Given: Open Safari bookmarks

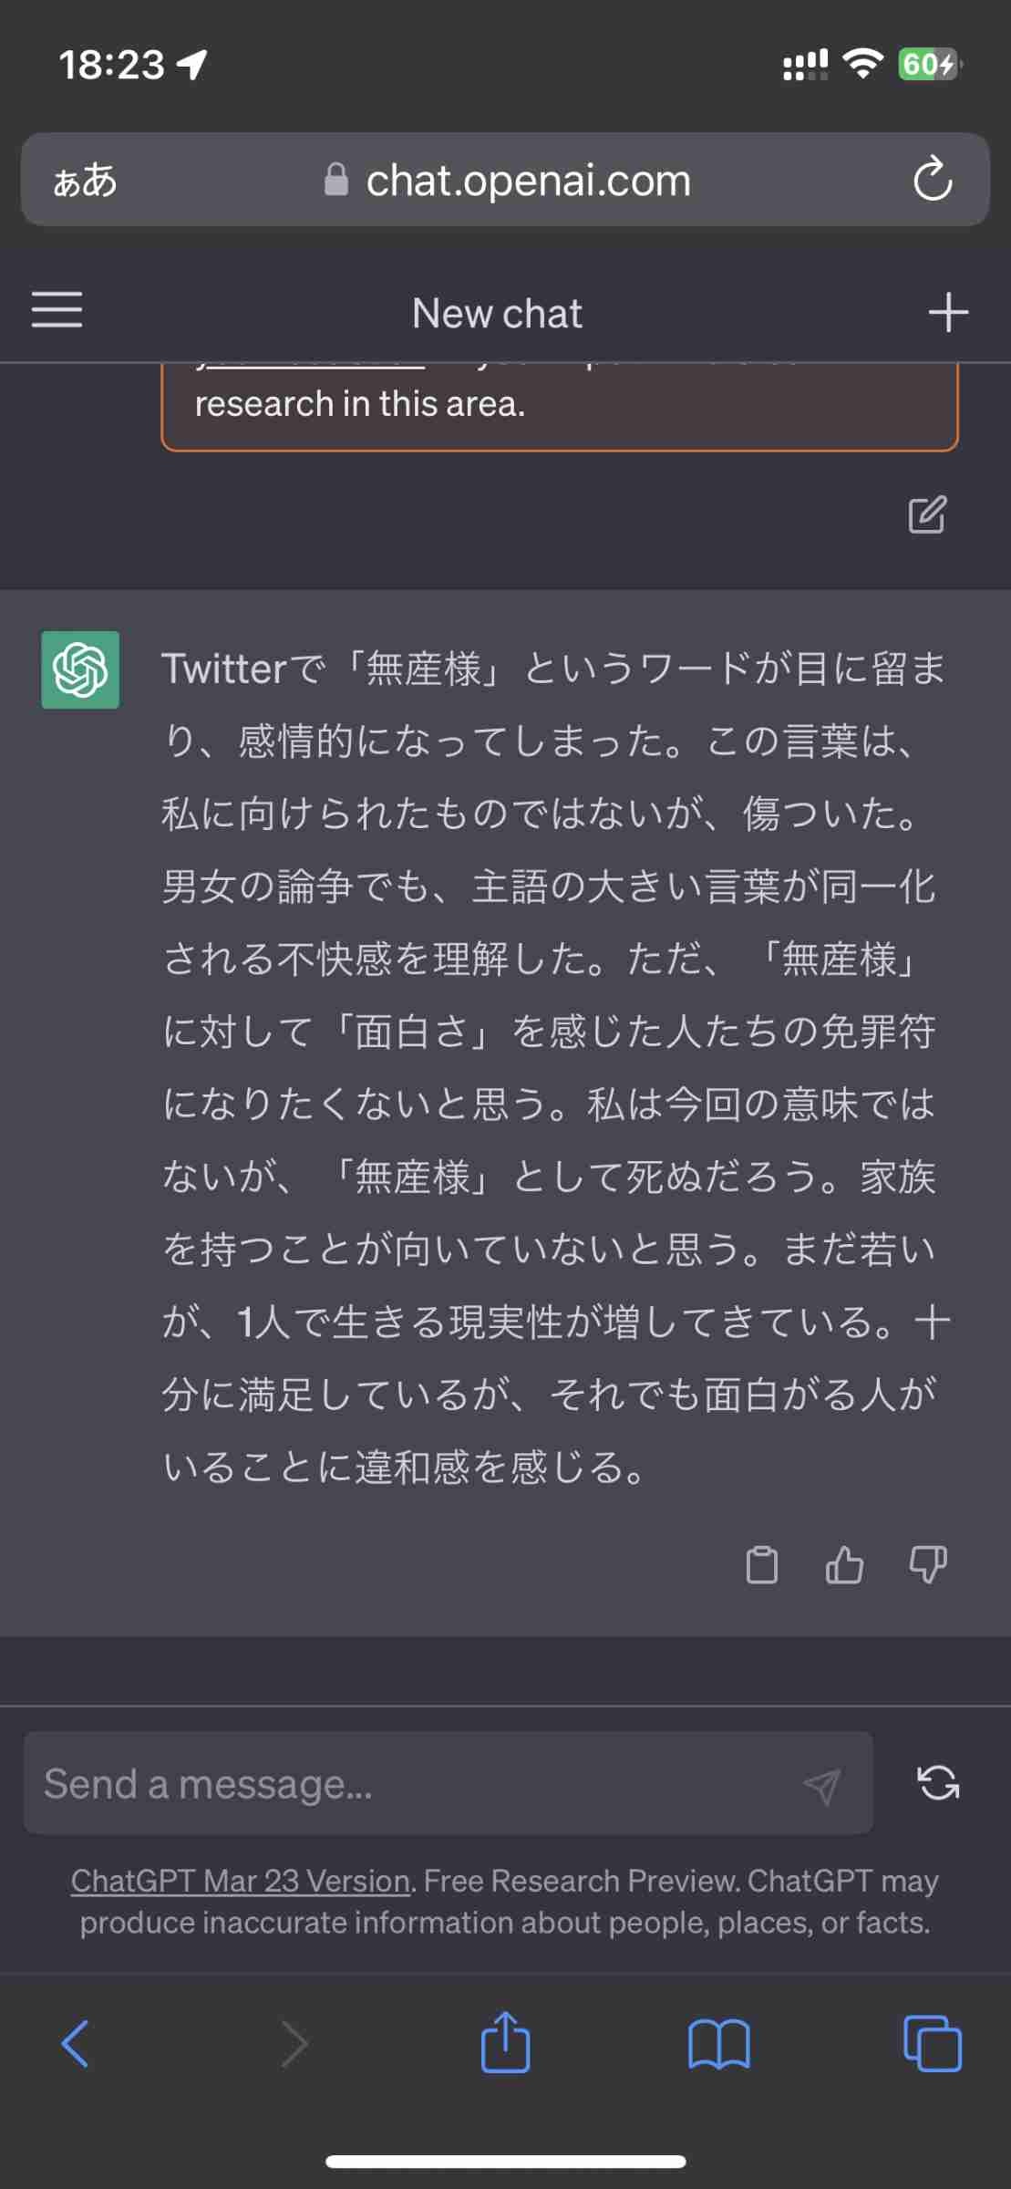Looking at the screenshot, I should pos(718,2043).
